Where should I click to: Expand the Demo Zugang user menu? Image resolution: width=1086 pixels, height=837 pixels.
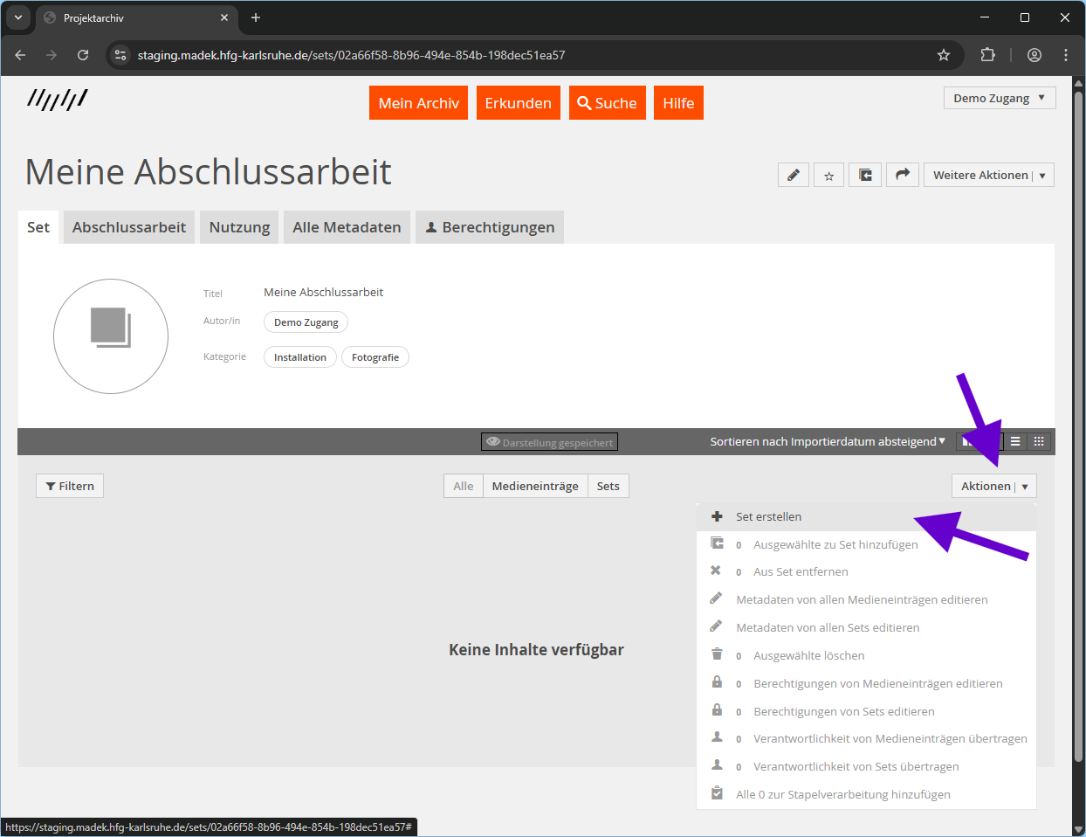point(999,98)
